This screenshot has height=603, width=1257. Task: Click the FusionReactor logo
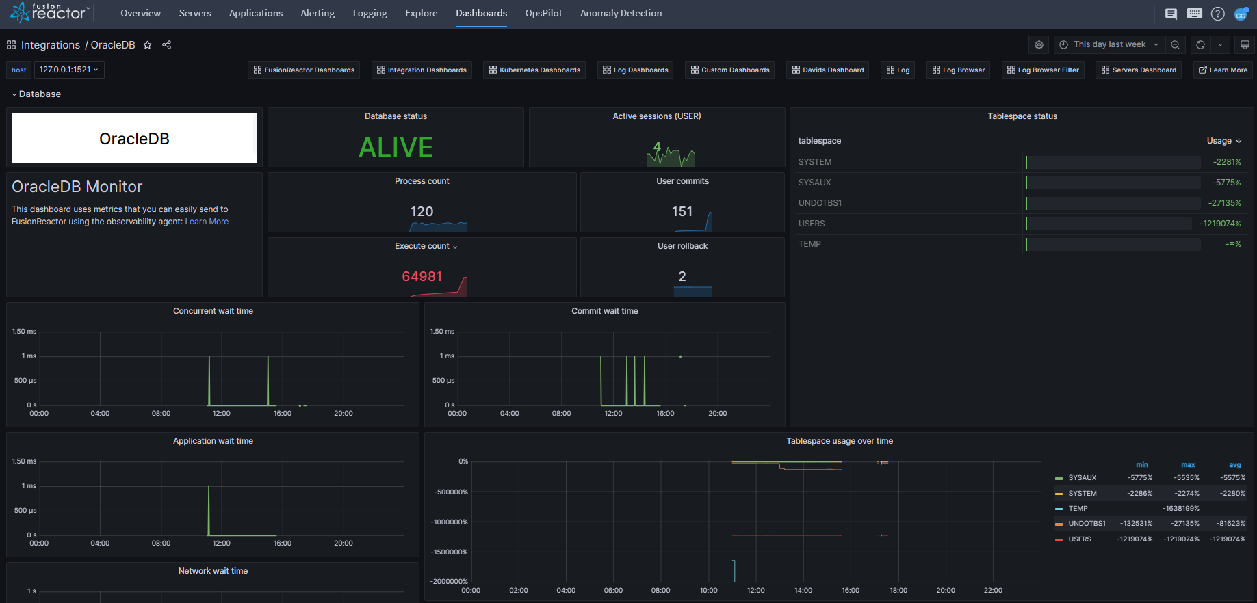(x=49, y=12)
